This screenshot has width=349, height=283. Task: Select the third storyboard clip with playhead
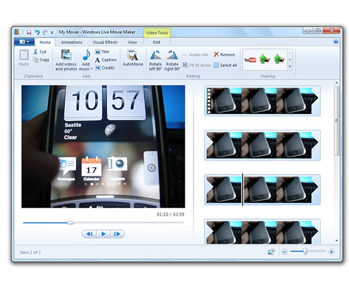pos(262,190)
